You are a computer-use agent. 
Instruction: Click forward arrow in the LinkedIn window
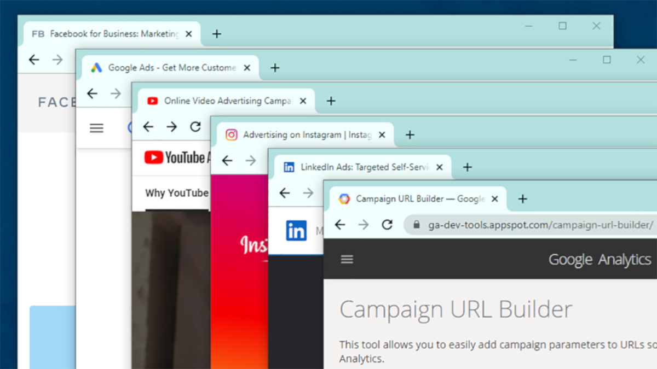(x=308, y=192)
